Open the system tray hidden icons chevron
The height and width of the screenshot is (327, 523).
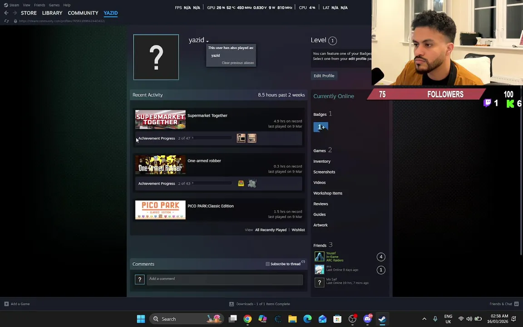[x=424, y=319]
